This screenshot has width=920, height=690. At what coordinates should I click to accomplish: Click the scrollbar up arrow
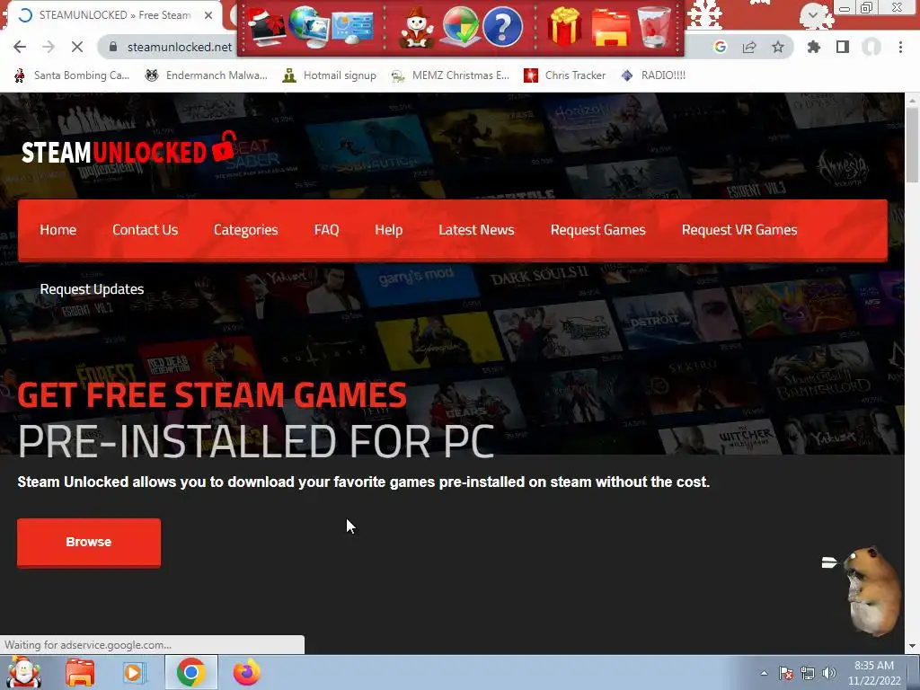pyautogui.click(x=913, y=100)
